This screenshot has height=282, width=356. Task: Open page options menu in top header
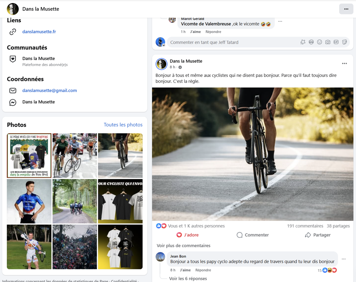(x=346, y=9)
